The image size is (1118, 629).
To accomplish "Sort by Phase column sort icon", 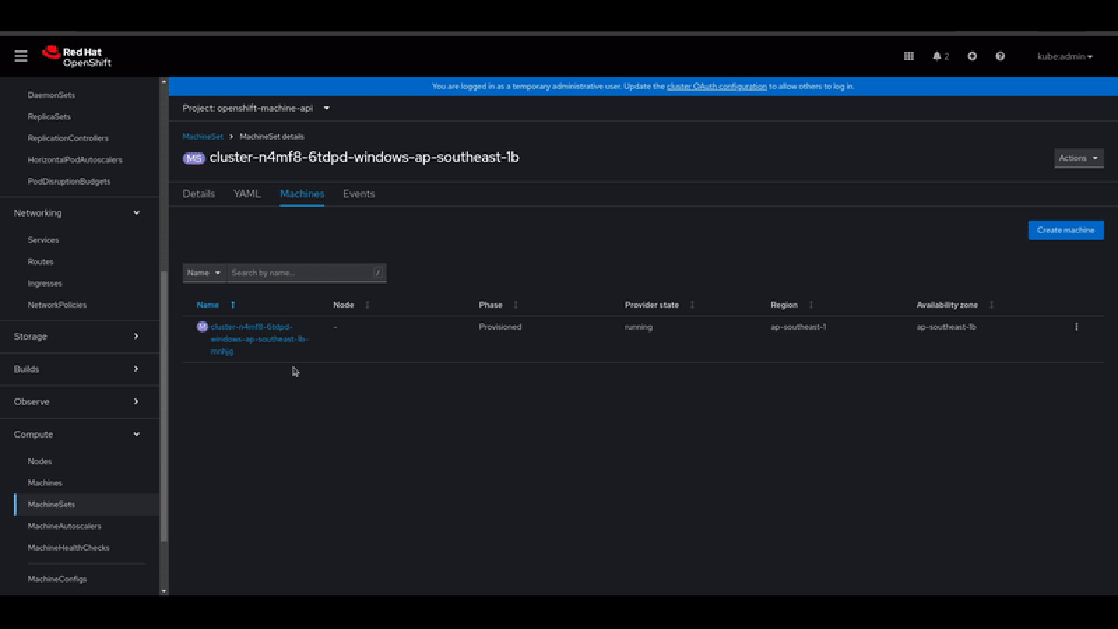I will [x=516, y=305].
